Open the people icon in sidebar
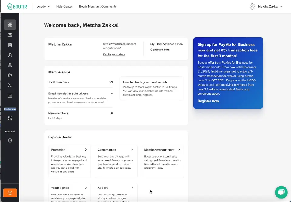This screenshot has width=291, height=202. tap(10, 65)
